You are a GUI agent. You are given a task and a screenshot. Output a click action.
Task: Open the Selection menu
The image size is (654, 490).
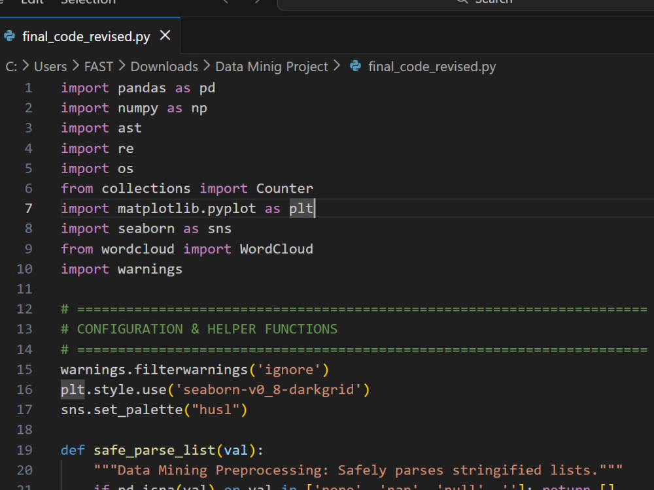pos(88,2)
